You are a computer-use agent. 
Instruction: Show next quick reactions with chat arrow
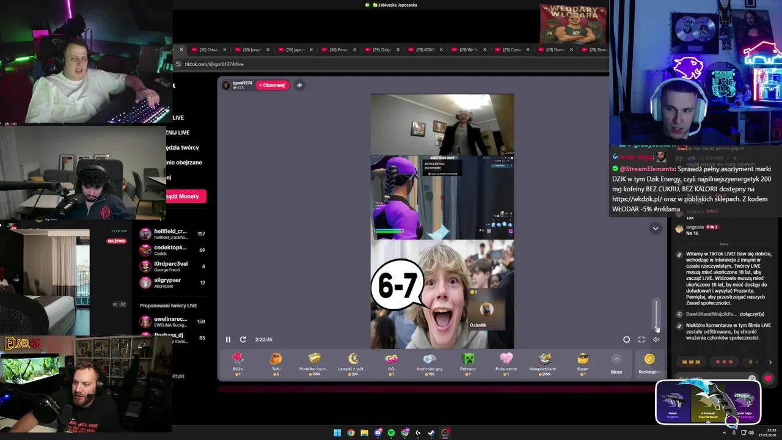(x=770, y=362)
